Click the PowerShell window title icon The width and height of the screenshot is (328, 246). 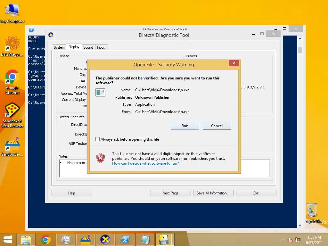(31, 30)
